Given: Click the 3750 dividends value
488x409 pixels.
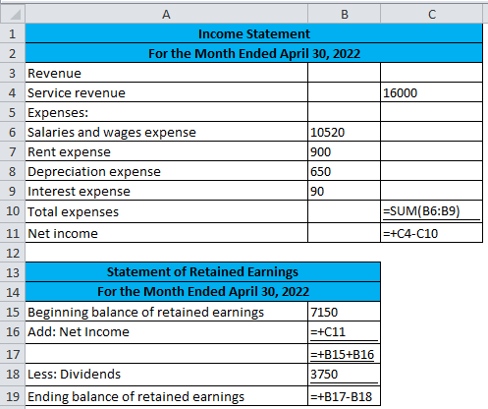Looking at the screenshot, I should click(x=344, y=375).
